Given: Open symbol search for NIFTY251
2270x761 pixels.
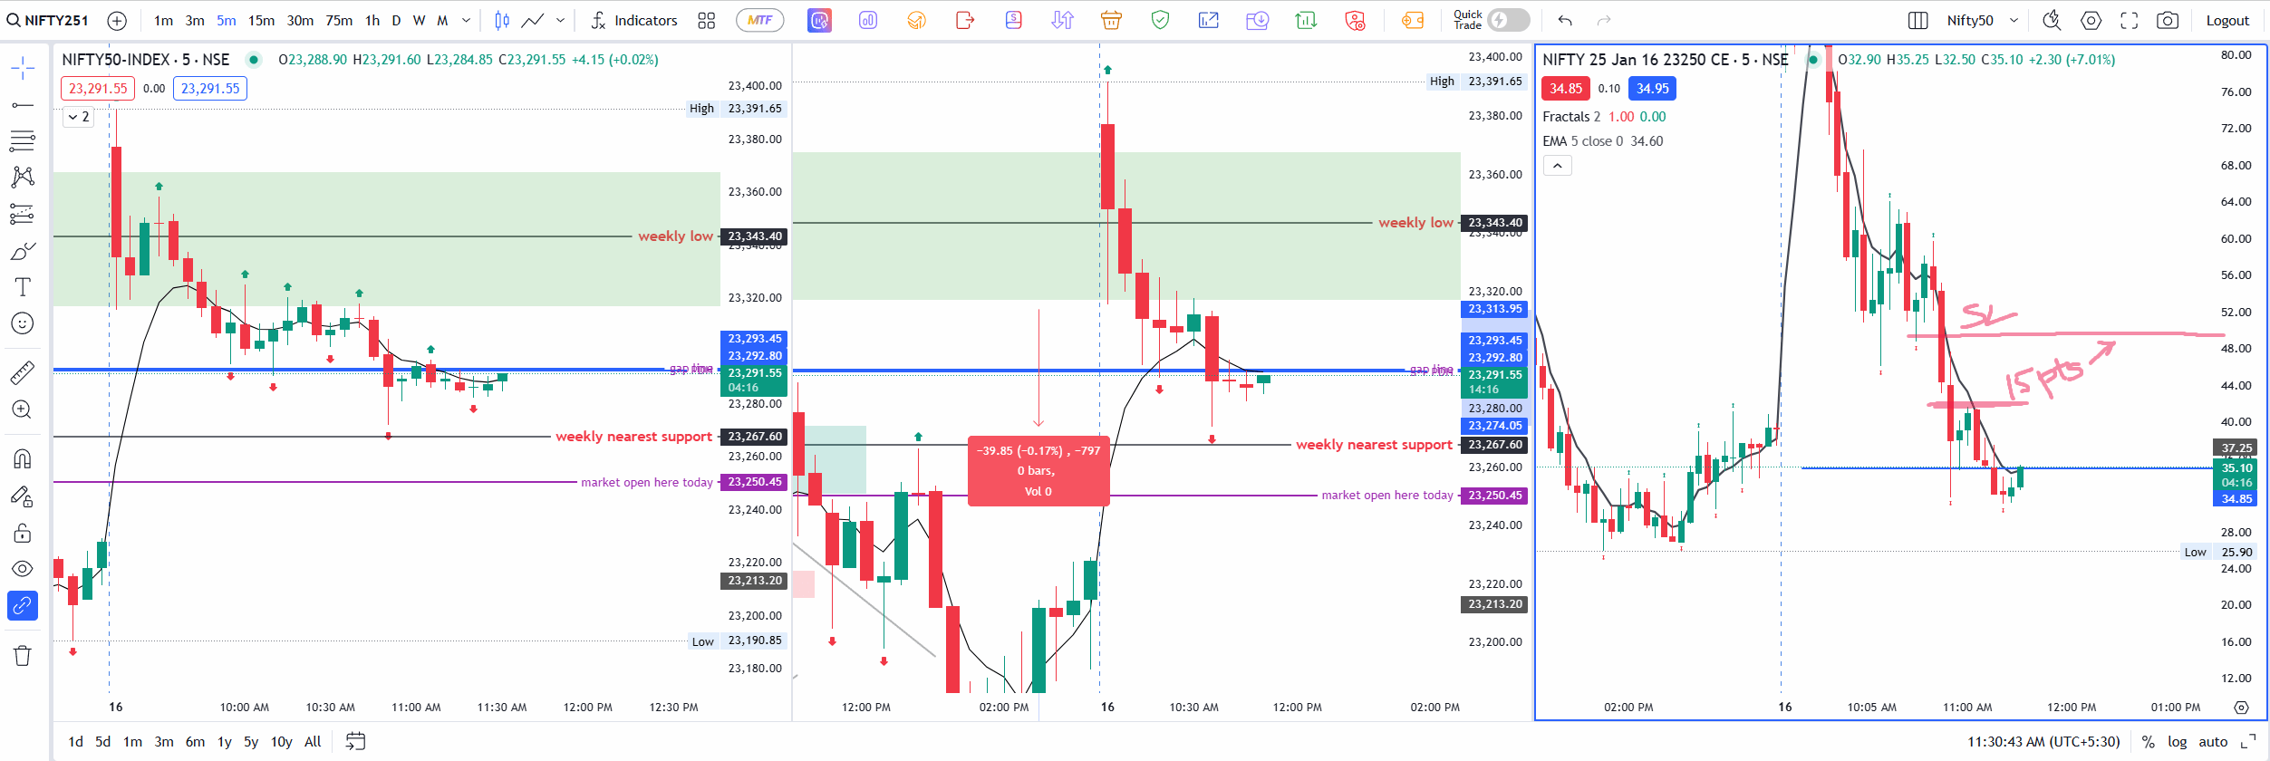Looking at the screenshot, I should coord(48,20).
